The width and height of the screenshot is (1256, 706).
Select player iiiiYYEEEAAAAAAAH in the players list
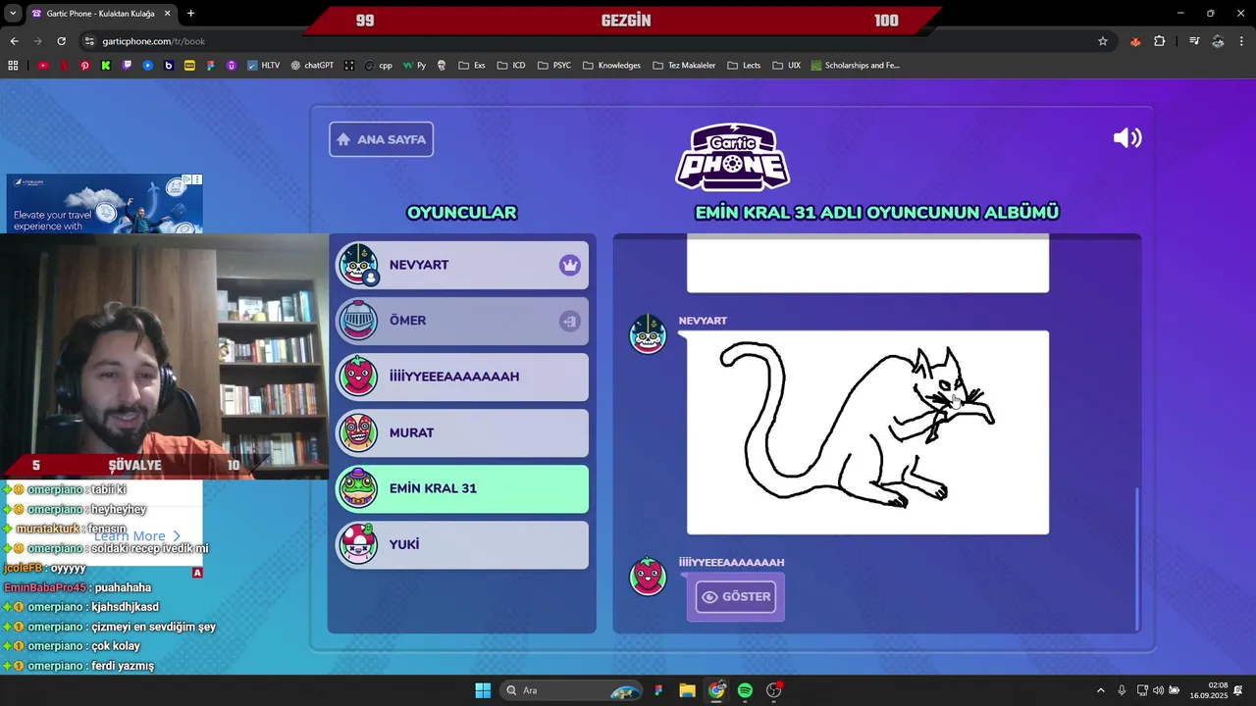tap(462, 377)
